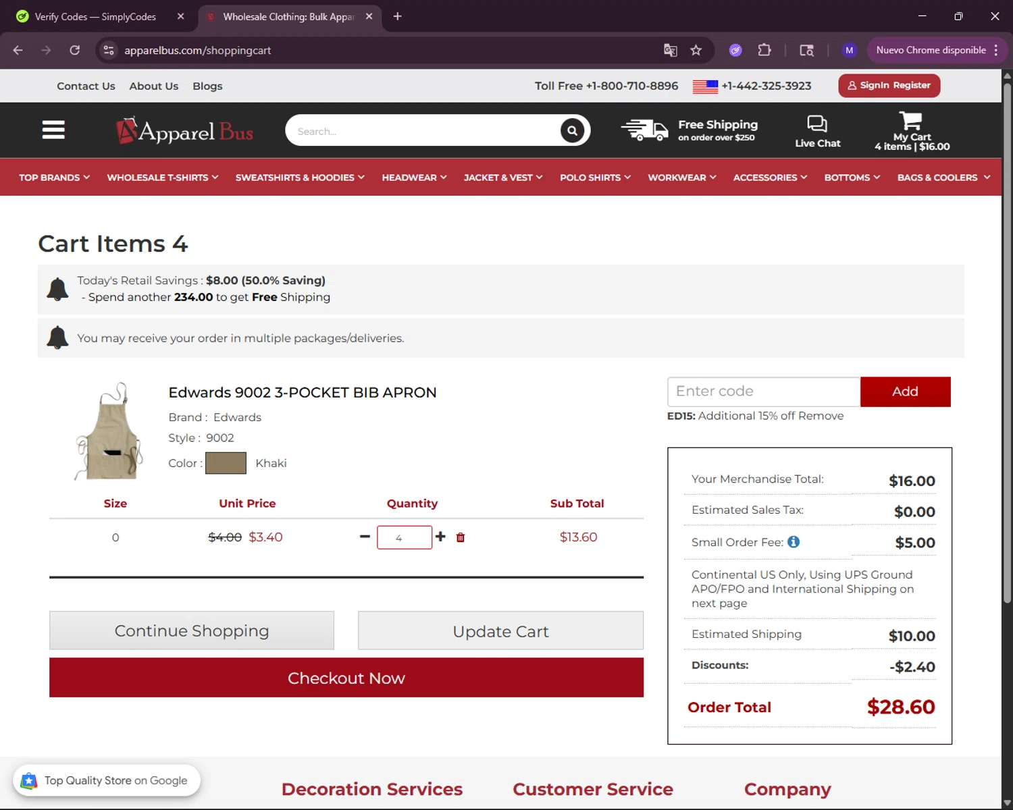Screen dimensions: 1013x810
Task: Reload the current page
Action: [x=75, y=50]
